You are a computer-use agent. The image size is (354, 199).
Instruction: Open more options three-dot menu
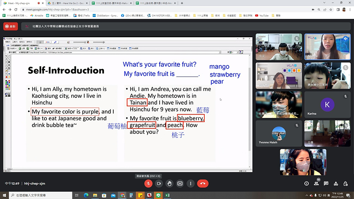point(190,183)
